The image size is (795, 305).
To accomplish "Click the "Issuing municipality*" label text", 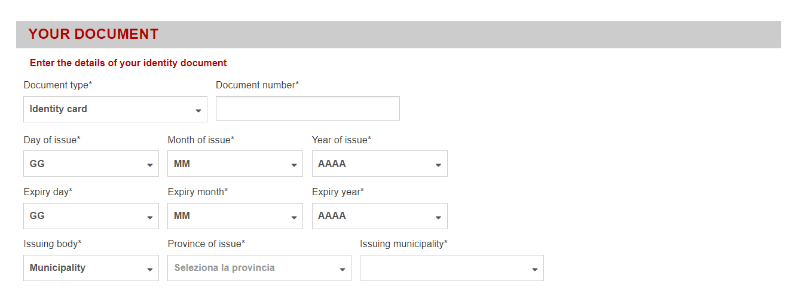I will [403, 244].
